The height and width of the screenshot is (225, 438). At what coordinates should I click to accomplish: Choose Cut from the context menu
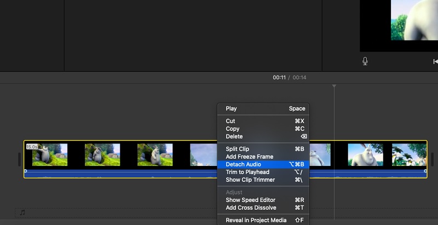(x=263, y=121)
